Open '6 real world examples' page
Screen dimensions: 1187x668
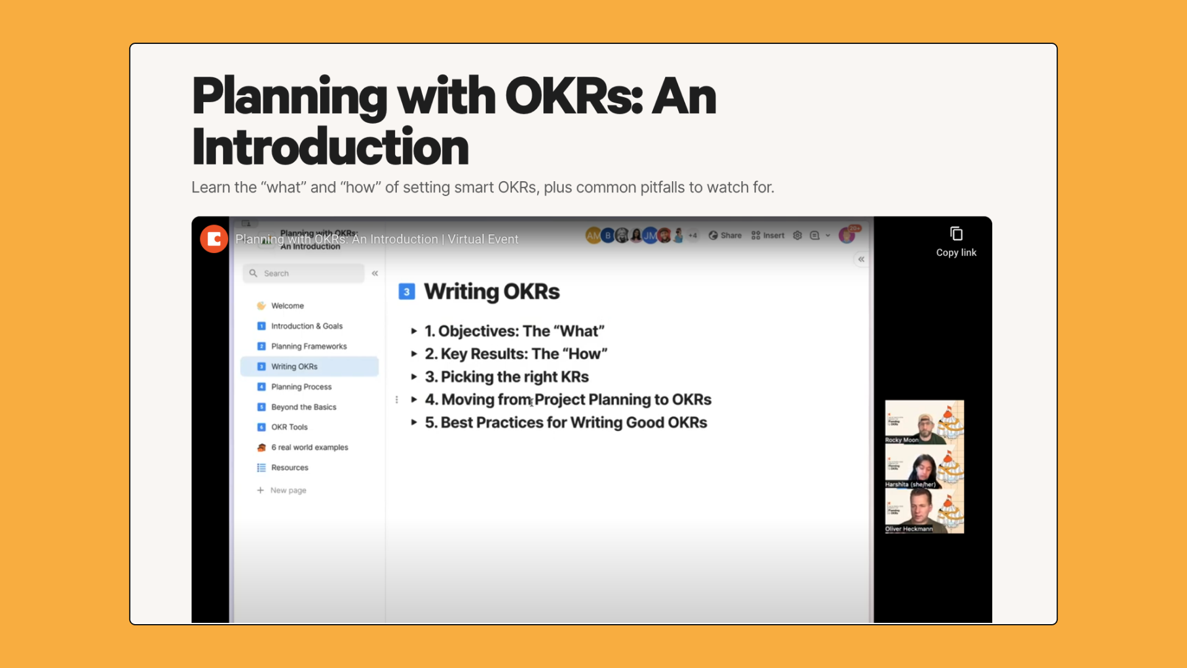click(x=309, y=447)
